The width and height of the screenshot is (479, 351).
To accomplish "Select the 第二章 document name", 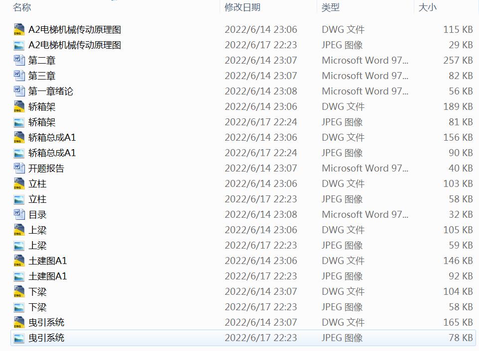I will [x=42, y=60].
